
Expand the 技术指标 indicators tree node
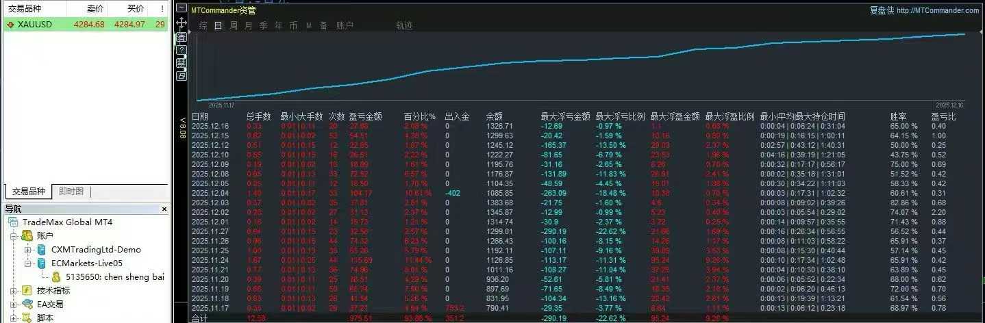(x=14, y=291)
